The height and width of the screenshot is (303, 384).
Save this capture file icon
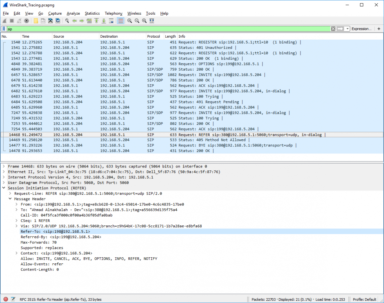point(43,21)
